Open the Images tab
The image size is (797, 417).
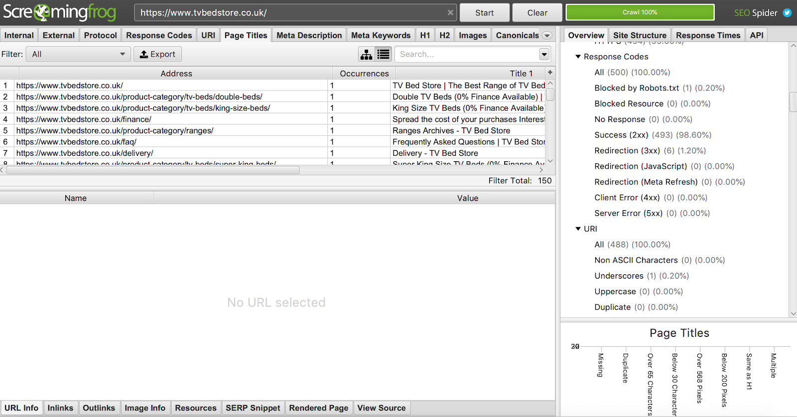point(473,35)
